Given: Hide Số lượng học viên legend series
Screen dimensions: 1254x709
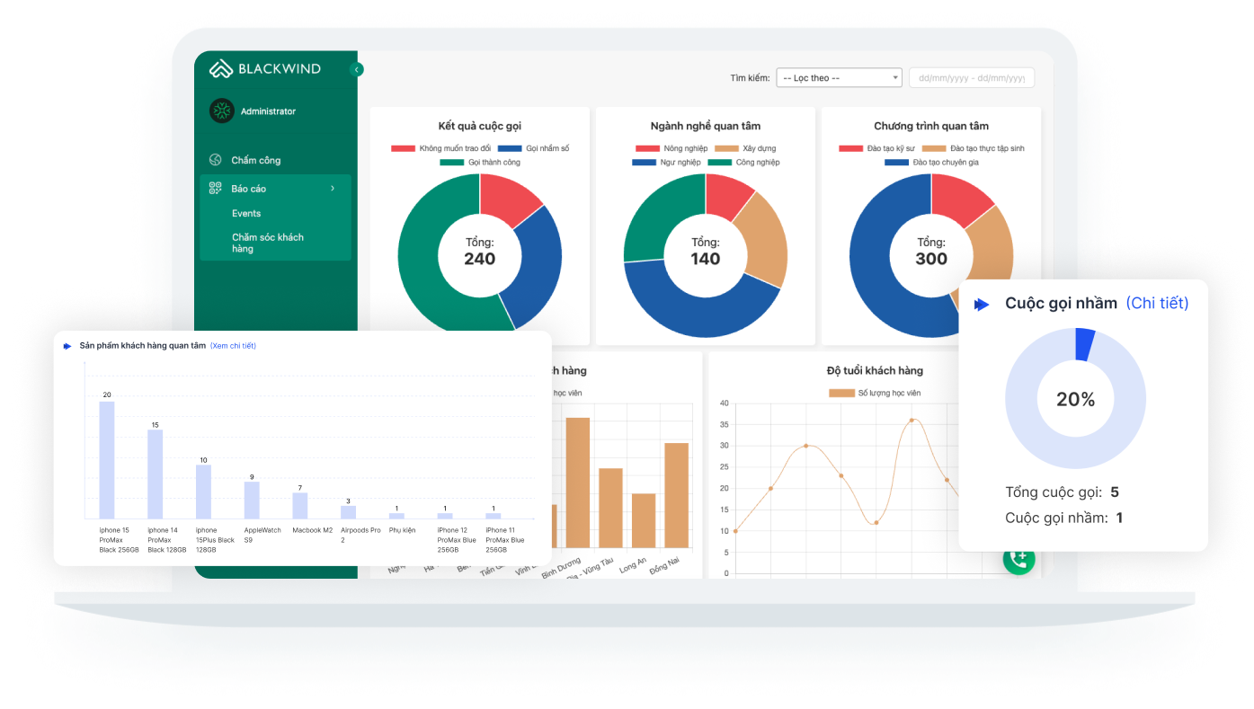Looking at the screenshot, I should (x=875, y=393).
